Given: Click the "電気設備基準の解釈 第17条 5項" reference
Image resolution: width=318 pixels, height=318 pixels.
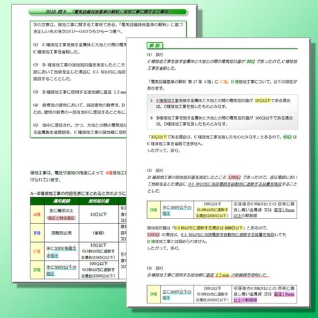Looking at the screenshot, I should click(x=181, y=82).
